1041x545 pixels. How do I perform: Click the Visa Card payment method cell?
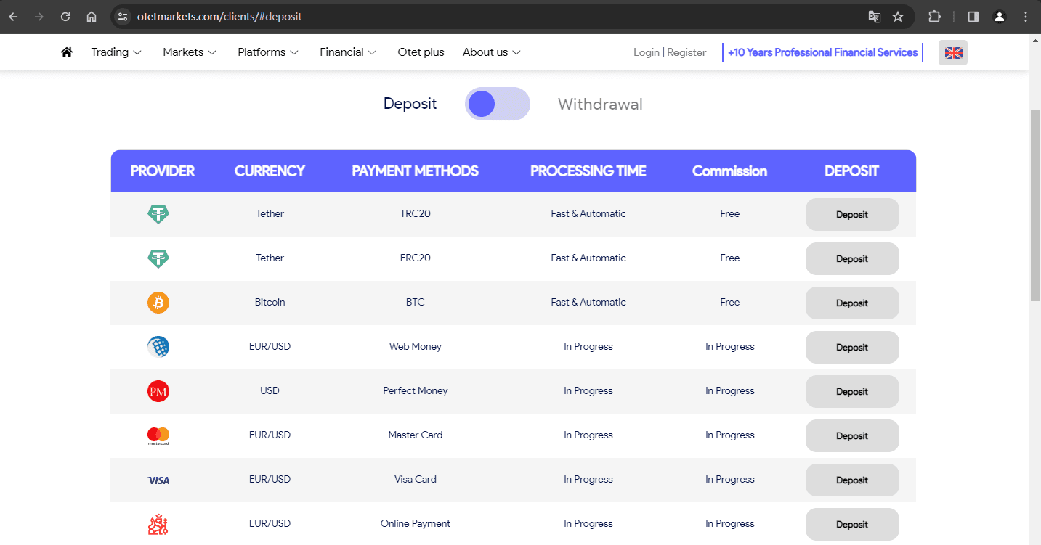415,480
